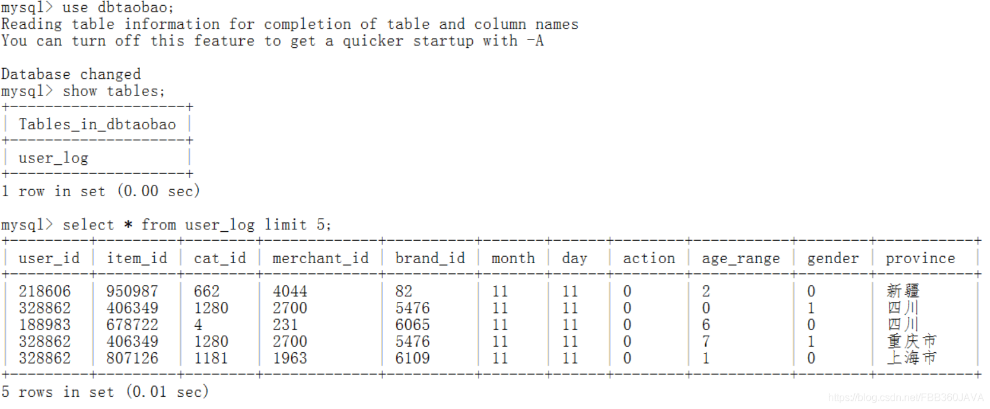Click the cat_id column header
The height and width of the screenshot is (409, 990).
(x=220, y=258)
